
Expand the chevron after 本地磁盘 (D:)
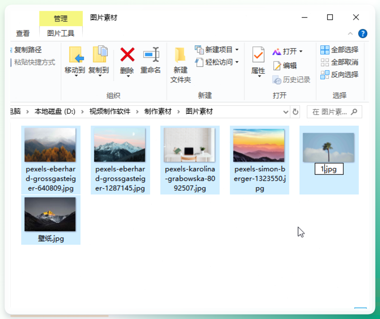click(x=82, y=112)
